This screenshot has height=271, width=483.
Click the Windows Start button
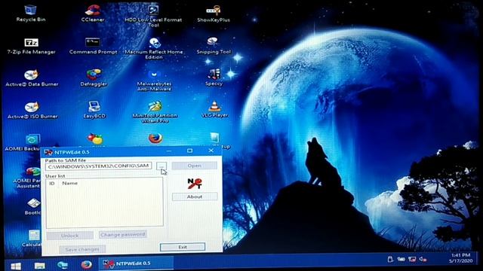point(15,266)
